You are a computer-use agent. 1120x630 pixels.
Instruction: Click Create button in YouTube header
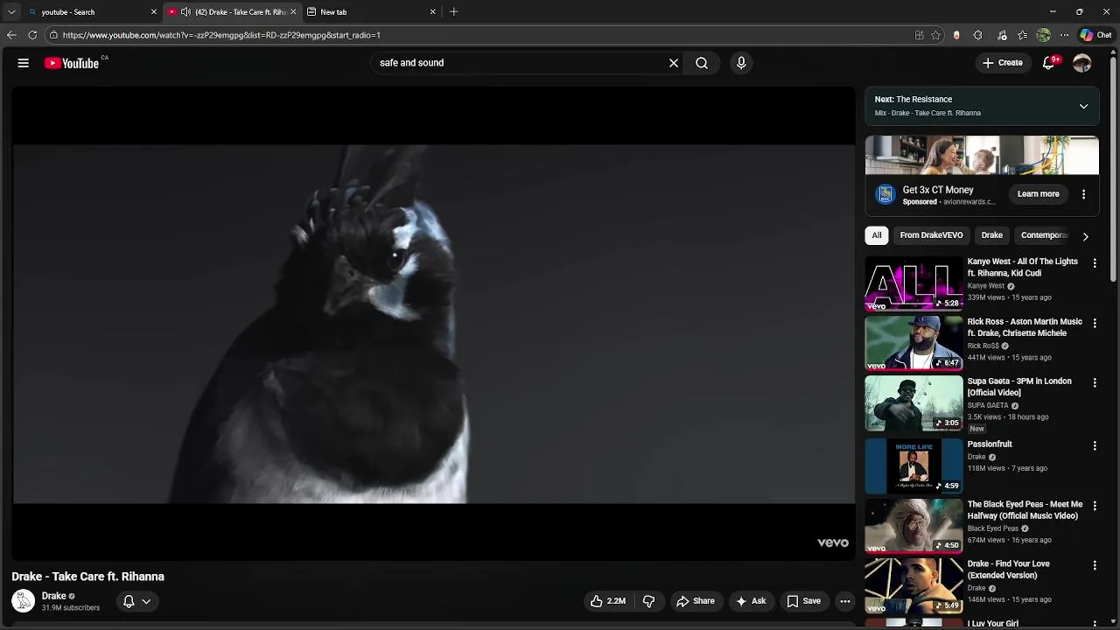tap(1002, 63)
